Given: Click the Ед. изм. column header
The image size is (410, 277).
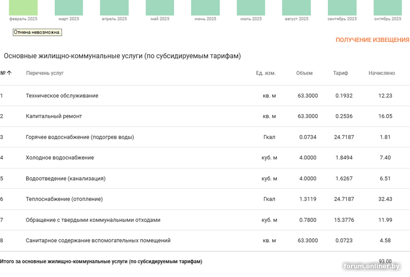Looking at the screenshot, I should coord(265,73).
